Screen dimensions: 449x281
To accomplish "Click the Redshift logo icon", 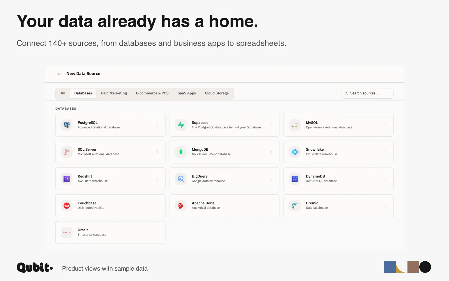I will point(67,179).
